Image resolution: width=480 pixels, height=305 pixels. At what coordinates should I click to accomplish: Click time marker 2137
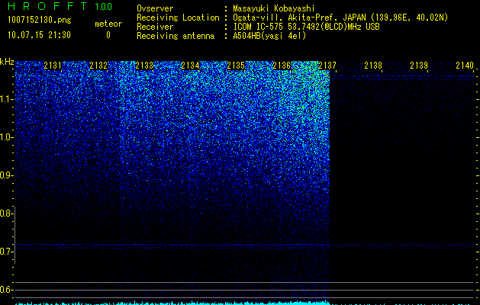(327, 66)
